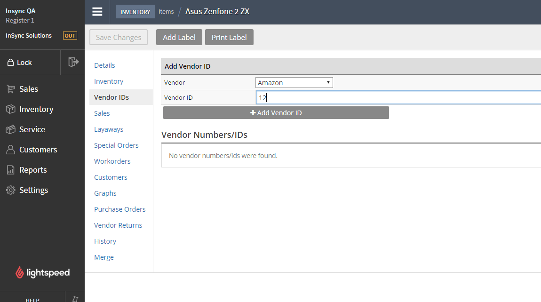Click the pin icon beside Help
Image resolution: width=541 pixels, height=302 pixels.
click(75, 299)
